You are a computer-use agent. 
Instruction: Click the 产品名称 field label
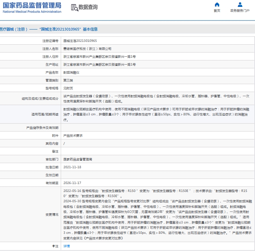(x=52, y=72)
